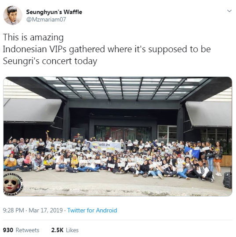Screen dimensions: 236x237
Task: Open the @Mzmariam07 handle link
Action: click(x=46, y=19)
